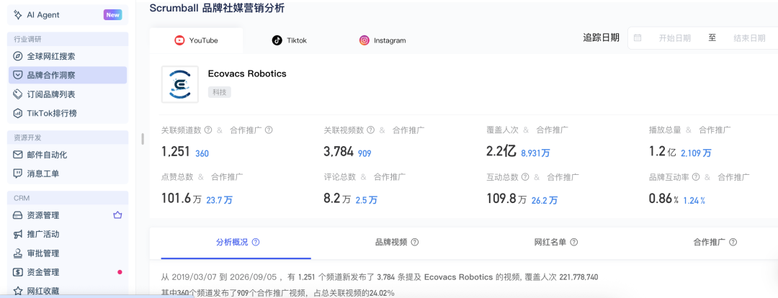The image size is (778, 298).
Task: Click the 3,784 video count value
Action: 339,152
